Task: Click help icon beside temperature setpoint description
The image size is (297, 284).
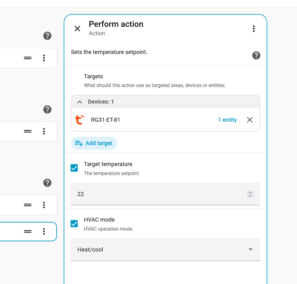Action: [256, 56]
